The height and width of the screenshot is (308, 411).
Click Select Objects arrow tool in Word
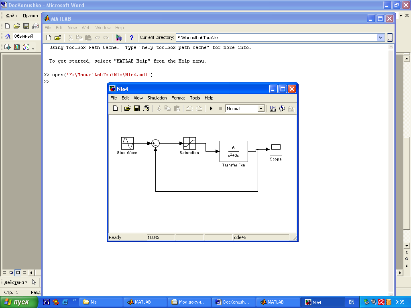(34, 282)
